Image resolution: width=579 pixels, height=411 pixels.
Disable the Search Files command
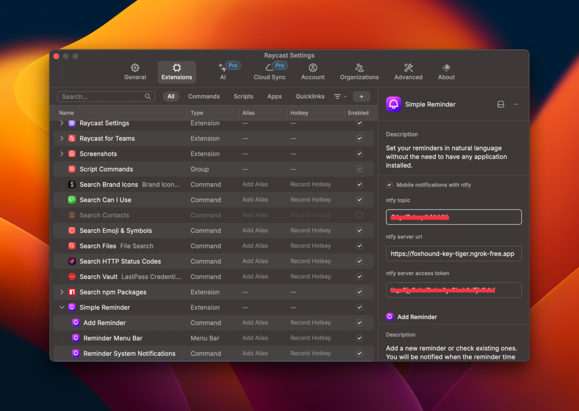point(359,246)
